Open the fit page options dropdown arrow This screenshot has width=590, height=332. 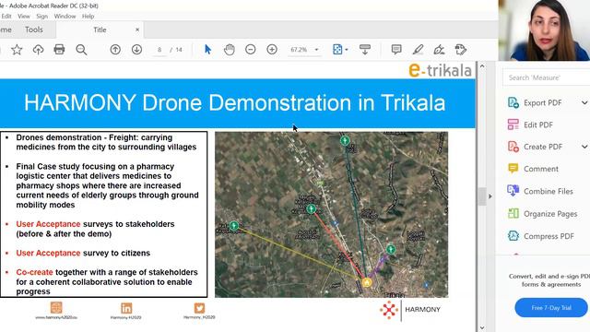(347, 50)
